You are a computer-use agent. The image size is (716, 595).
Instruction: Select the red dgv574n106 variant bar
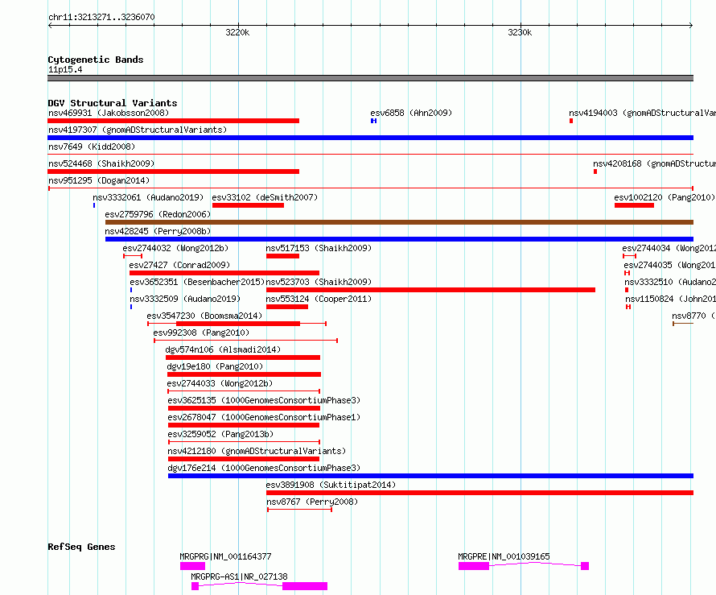point(243,357)
